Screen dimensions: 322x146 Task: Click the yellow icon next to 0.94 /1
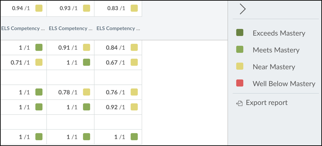39,9
